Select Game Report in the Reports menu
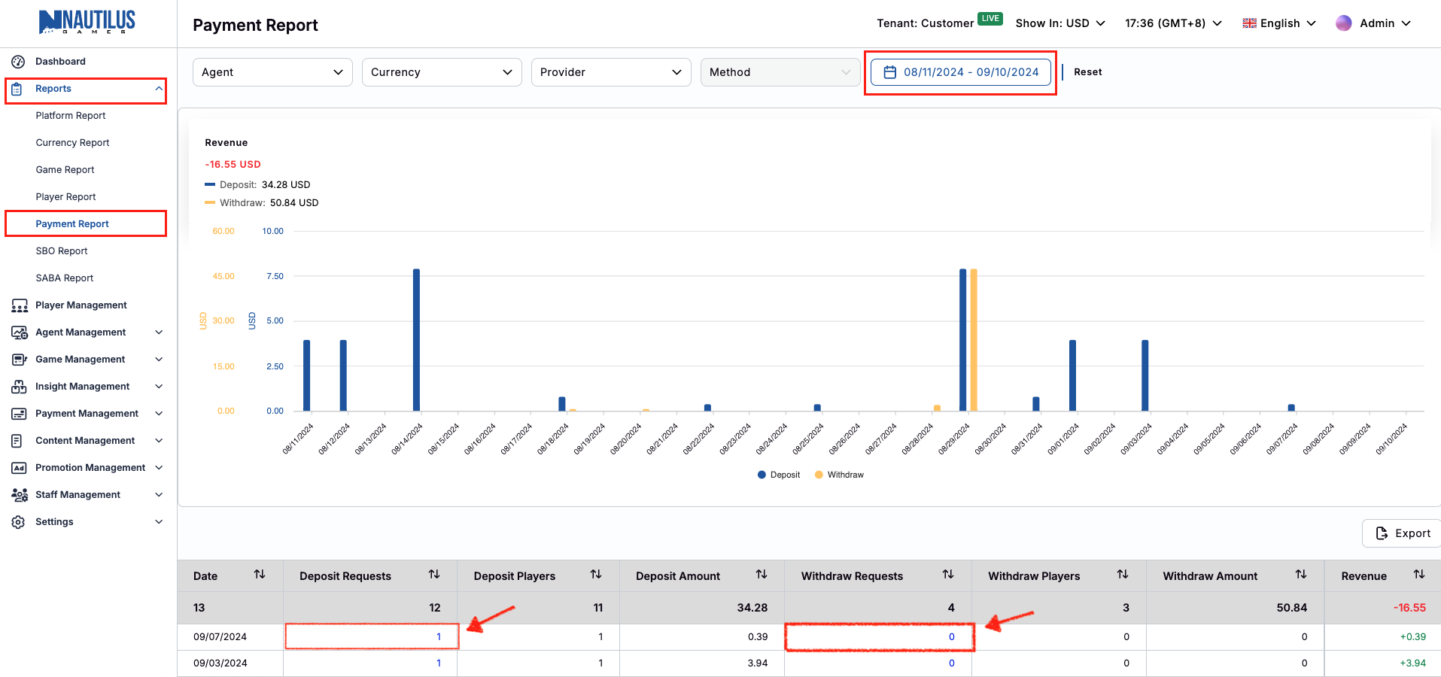The width and height of the screenshot is (1441, 677). (65, 169)
